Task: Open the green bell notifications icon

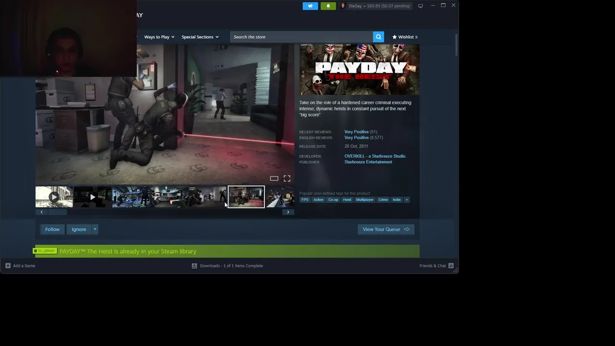Action: (x=328, y=6)
